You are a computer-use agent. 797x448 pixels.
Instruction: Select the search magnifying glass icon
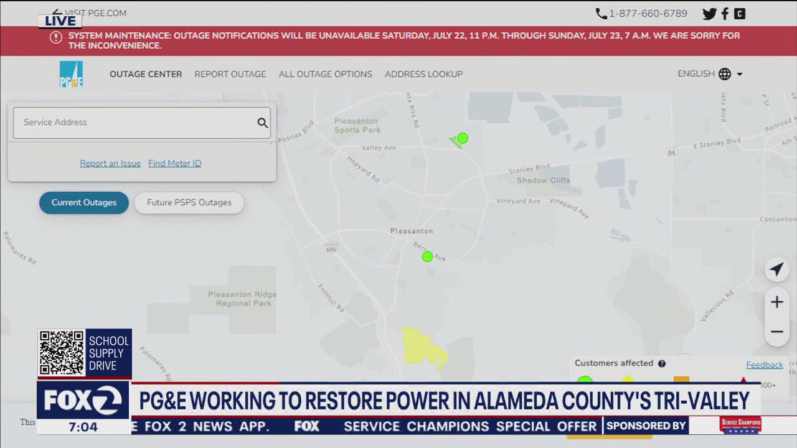tap(262, 123)
